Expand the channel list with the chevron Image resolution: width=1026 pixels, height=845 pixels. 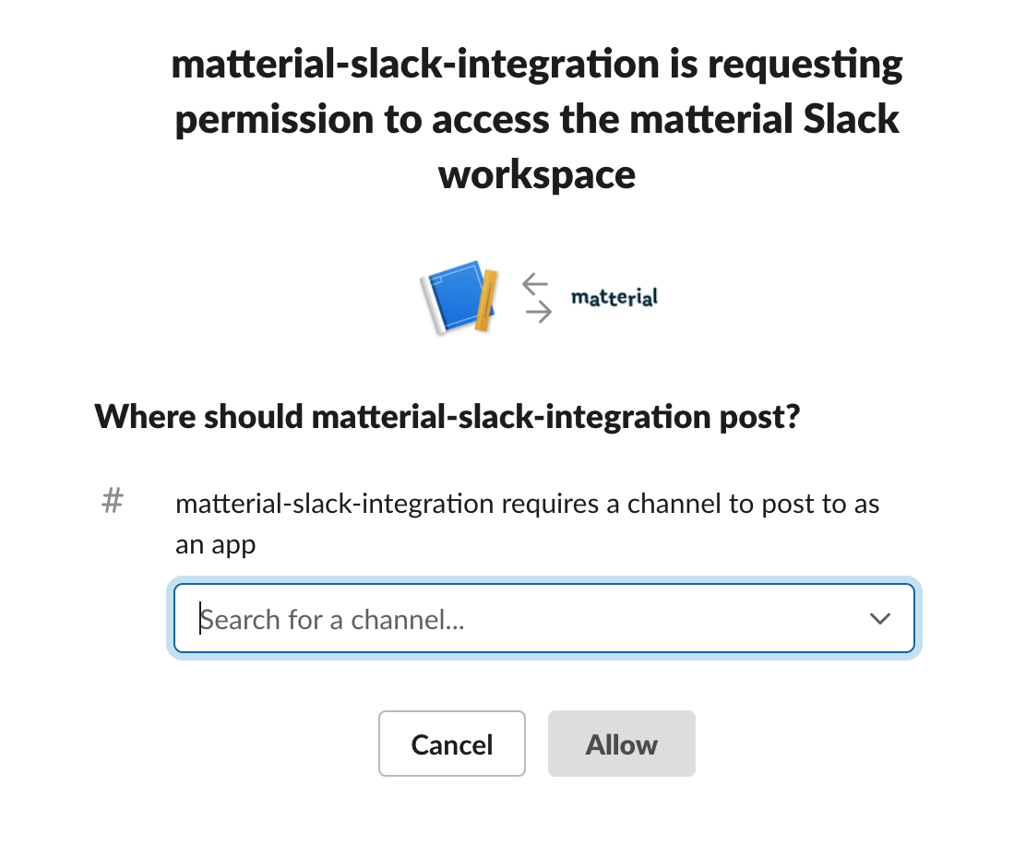pos(880,618)
